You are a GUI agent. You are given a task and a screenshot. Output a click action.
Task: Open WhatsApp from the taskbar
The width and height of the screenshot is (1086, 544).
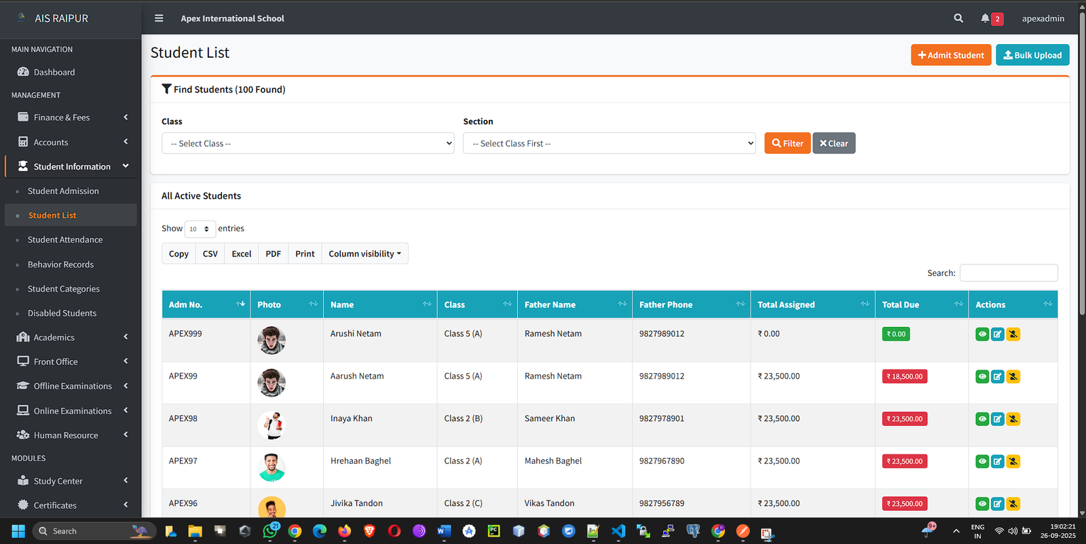click(270, 531)
